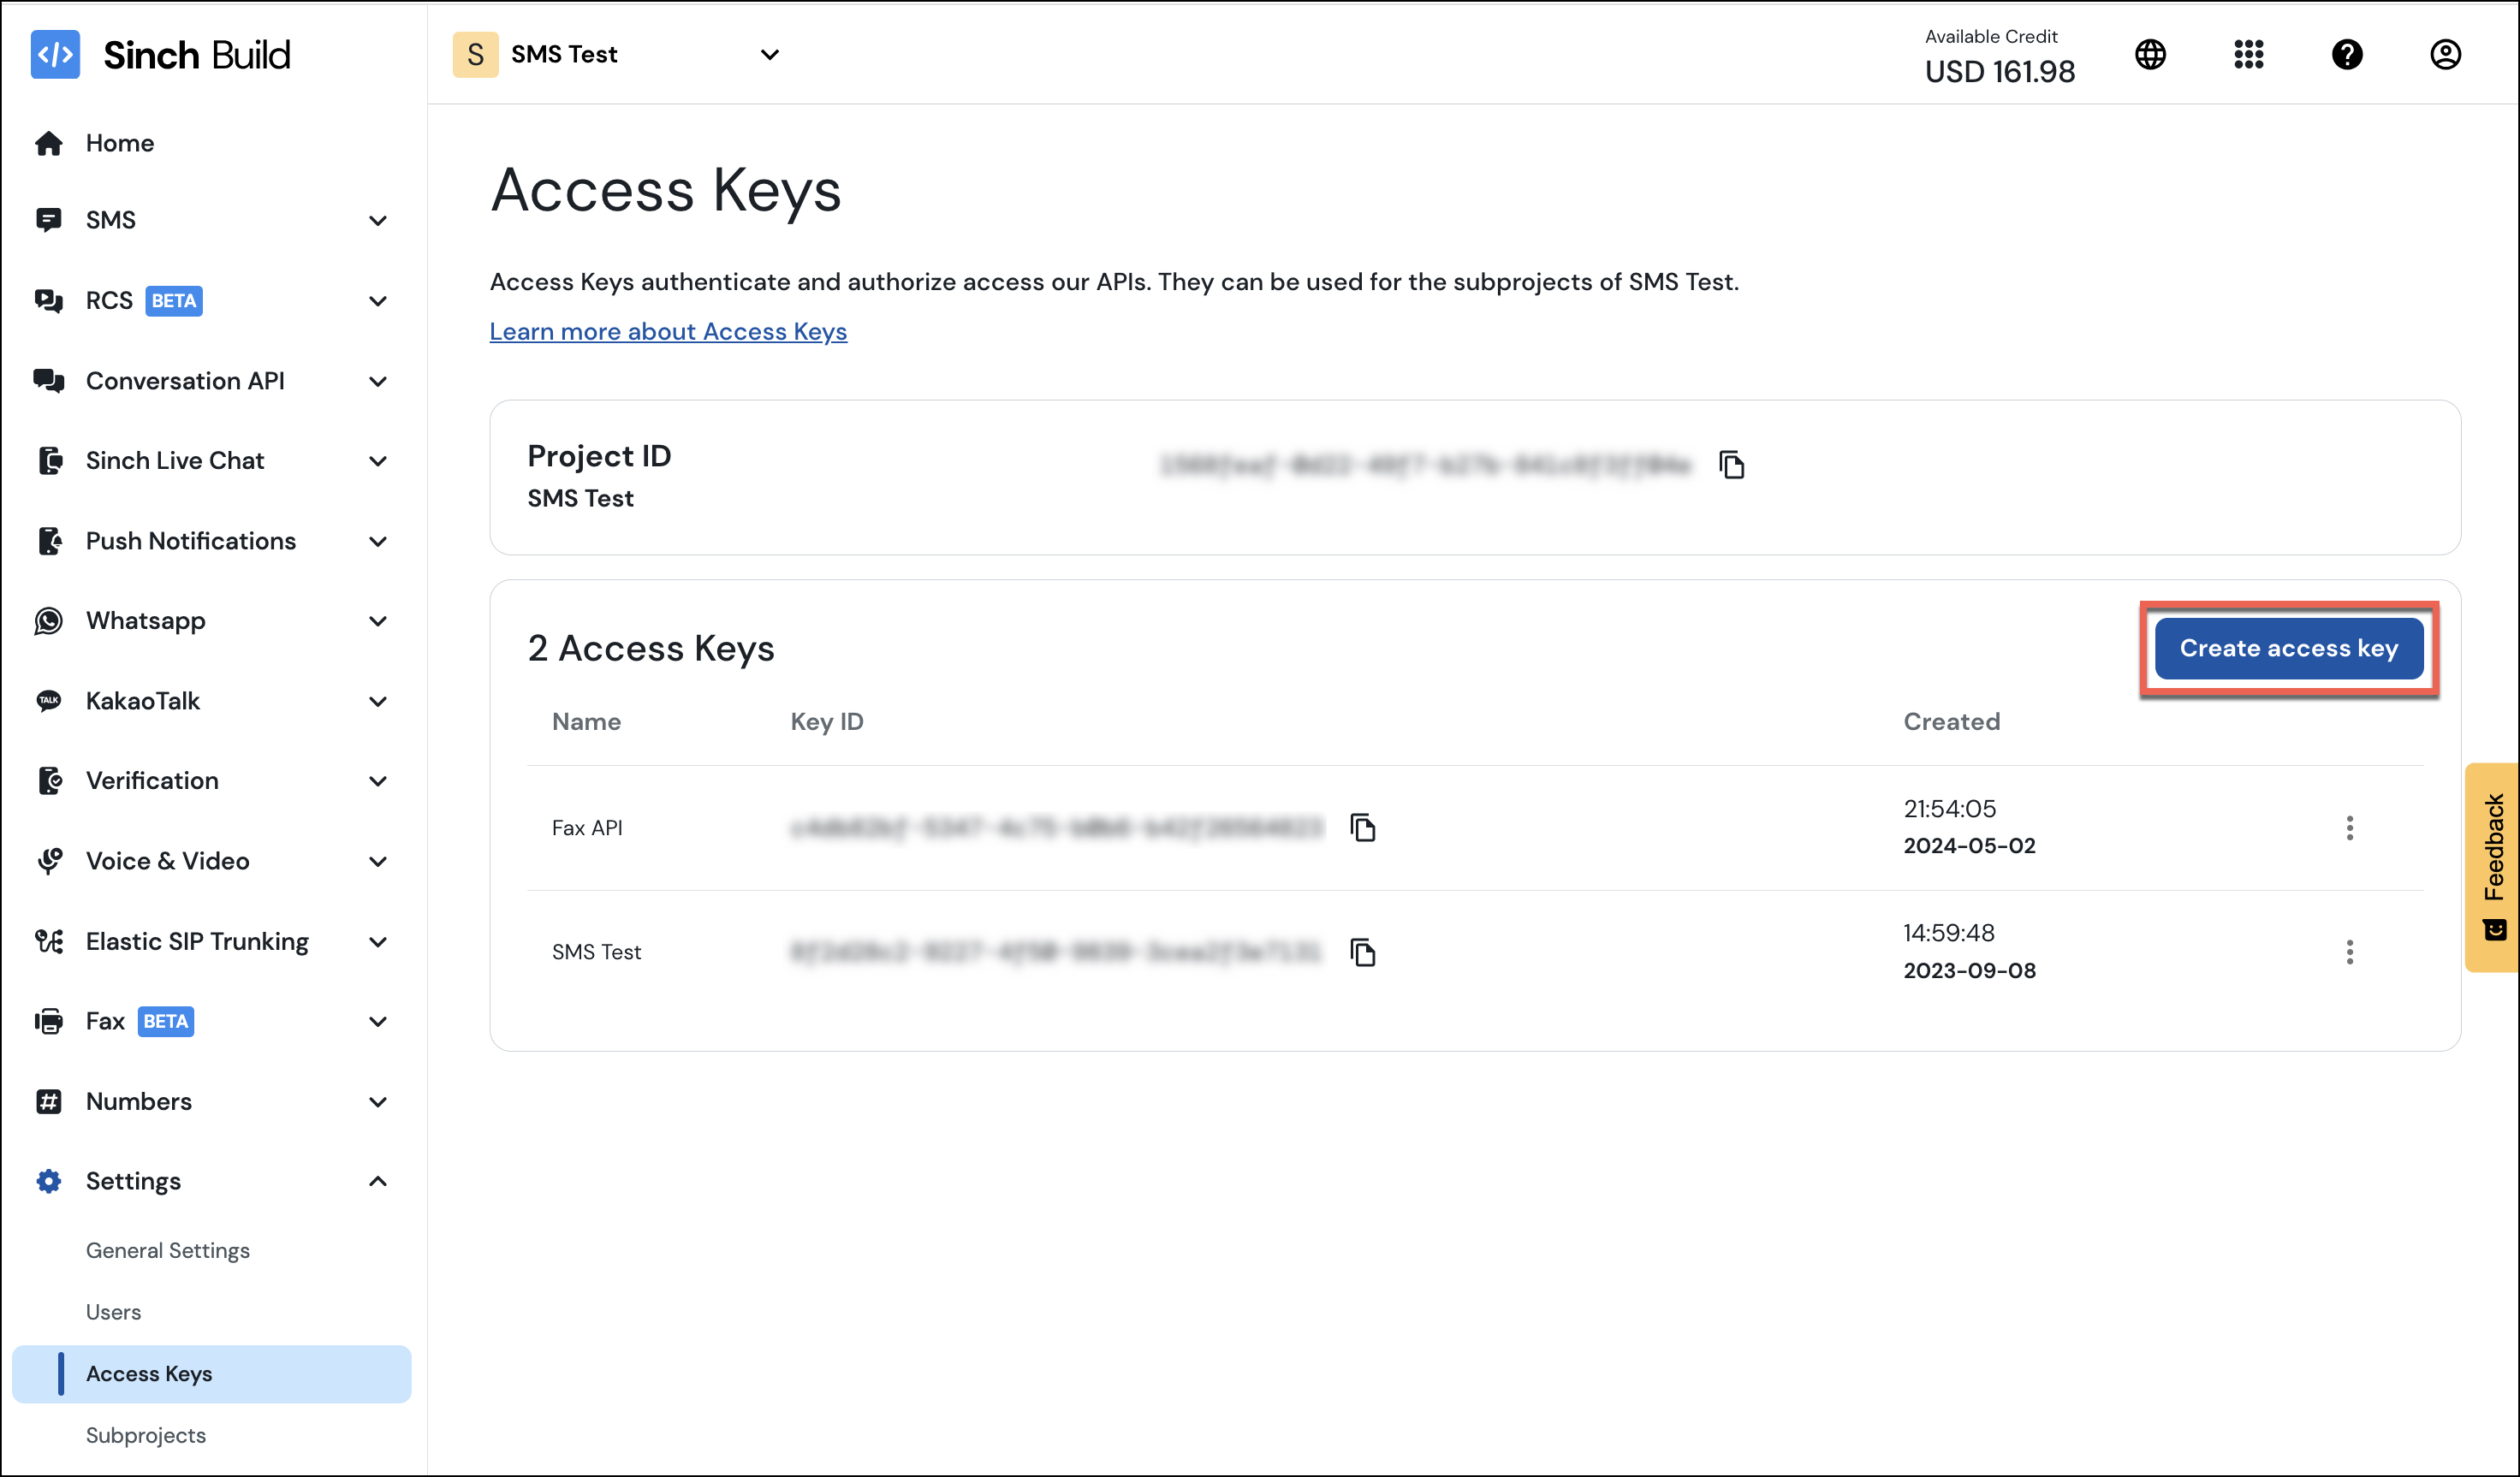The height and width of the screenshot is (1477, 2520).
Task: Click the help question mark icon
Action: pyautogui.click(x=2348, y=55)
